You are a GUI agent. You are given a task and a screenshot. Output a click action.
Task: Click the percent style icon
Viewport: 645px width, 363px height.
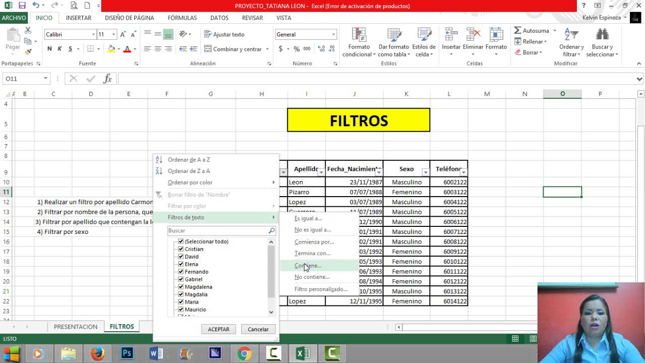tap(297, 49)
